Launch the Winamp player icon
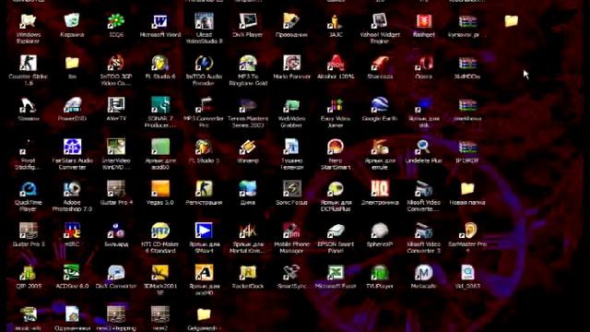 coord(248,148)
